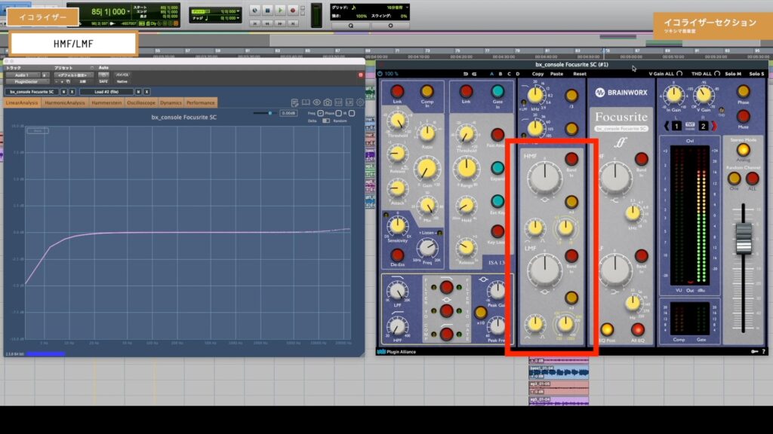
Task: Switch to the HarmonicAnalysis tab
Action: coord(65,102)
